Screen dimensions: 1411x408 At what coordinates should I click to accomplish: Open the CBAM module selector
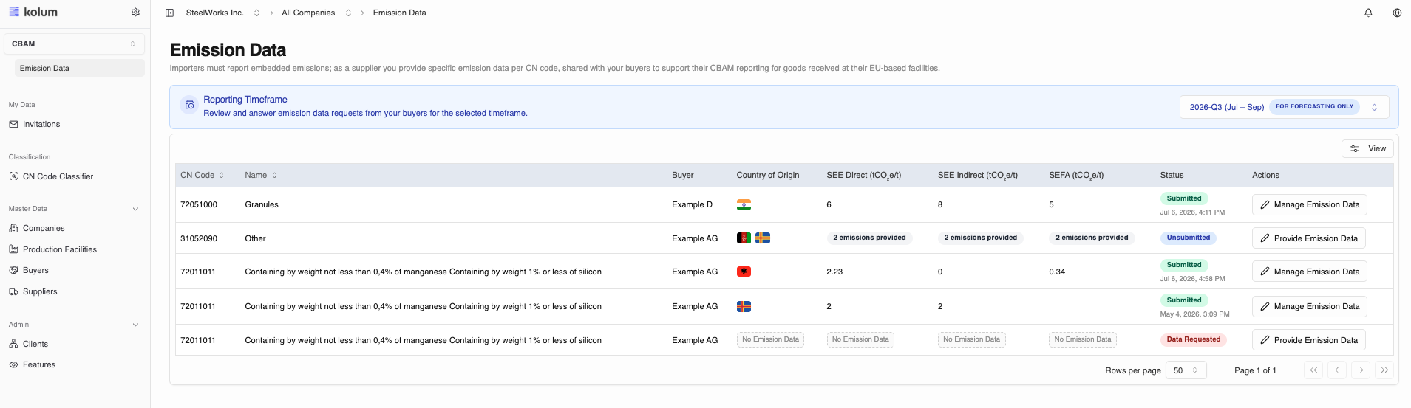74,44
